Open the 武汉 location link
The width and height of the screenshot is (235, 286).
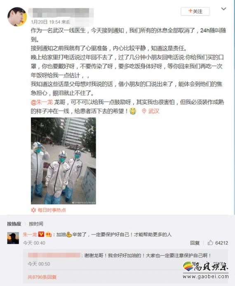154,111
